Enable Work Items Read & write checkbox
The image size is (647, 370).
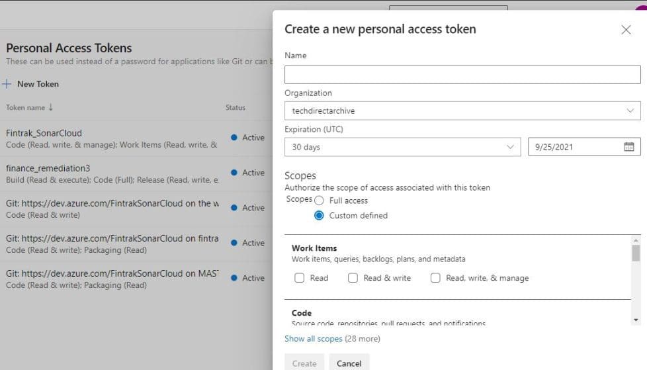(353, 278)
